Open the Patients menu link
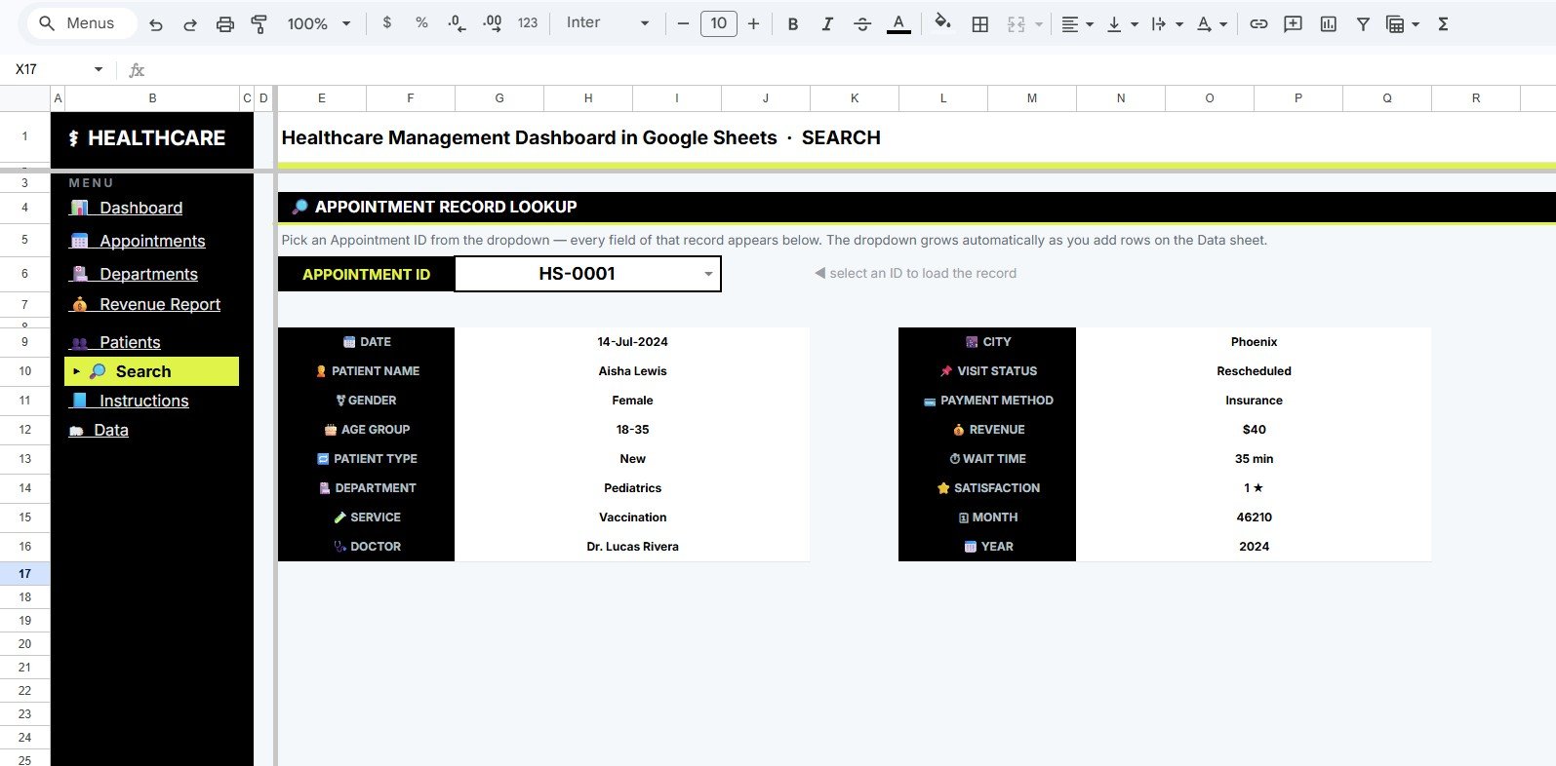The image size is (1556, 766). [x=130, y=342]
